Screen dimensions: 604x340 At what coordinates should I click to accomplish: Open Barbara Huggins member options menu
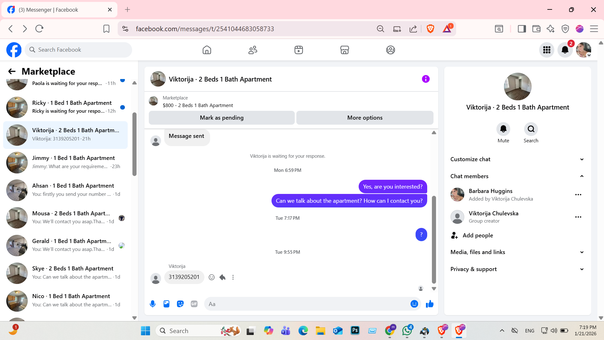(578, 195)
